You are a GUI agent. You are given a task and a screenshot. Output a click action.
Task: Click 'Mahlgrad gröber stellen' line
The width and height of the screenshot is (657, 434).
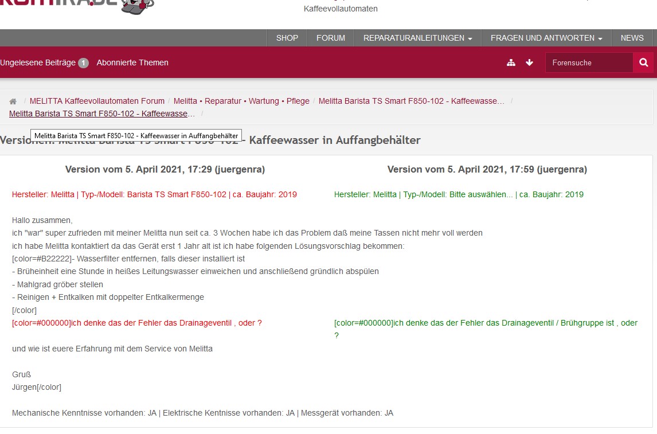57,284
